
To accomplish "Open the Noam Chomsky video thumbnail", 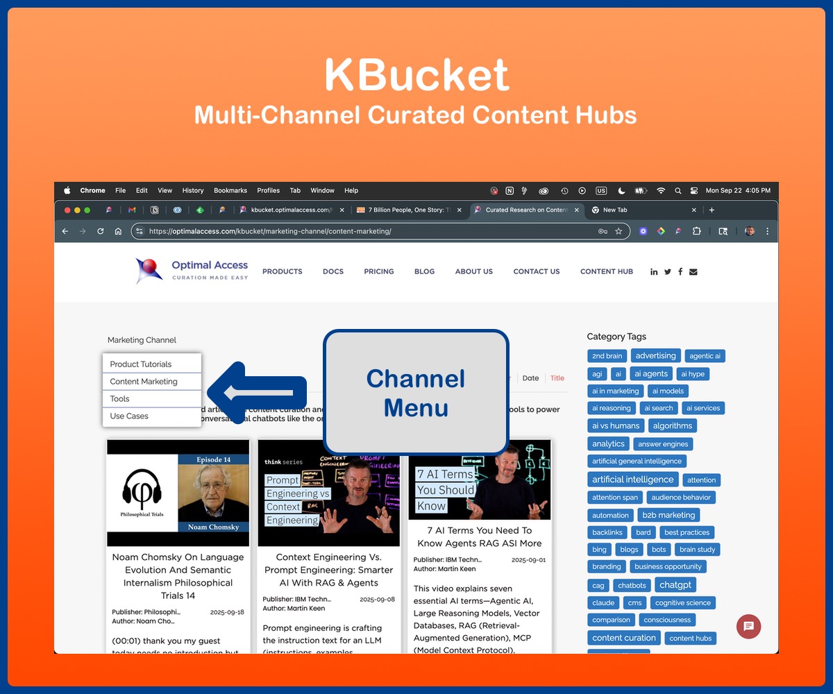I will [x=178, y=493].
